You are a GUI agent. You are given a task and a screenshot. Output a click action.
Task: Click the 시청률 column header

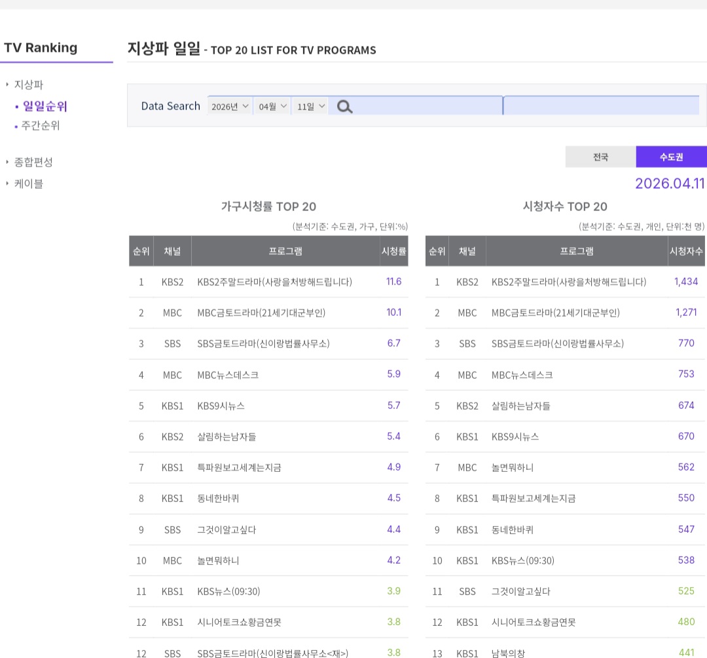click(393, 251)
